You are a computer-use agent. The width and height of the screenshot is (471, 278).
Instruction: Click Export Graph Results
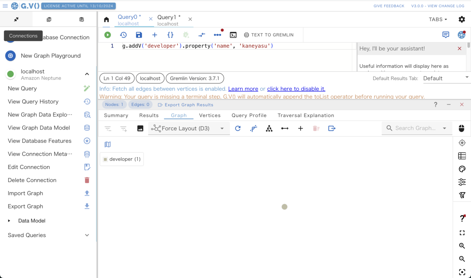[186, 105]
